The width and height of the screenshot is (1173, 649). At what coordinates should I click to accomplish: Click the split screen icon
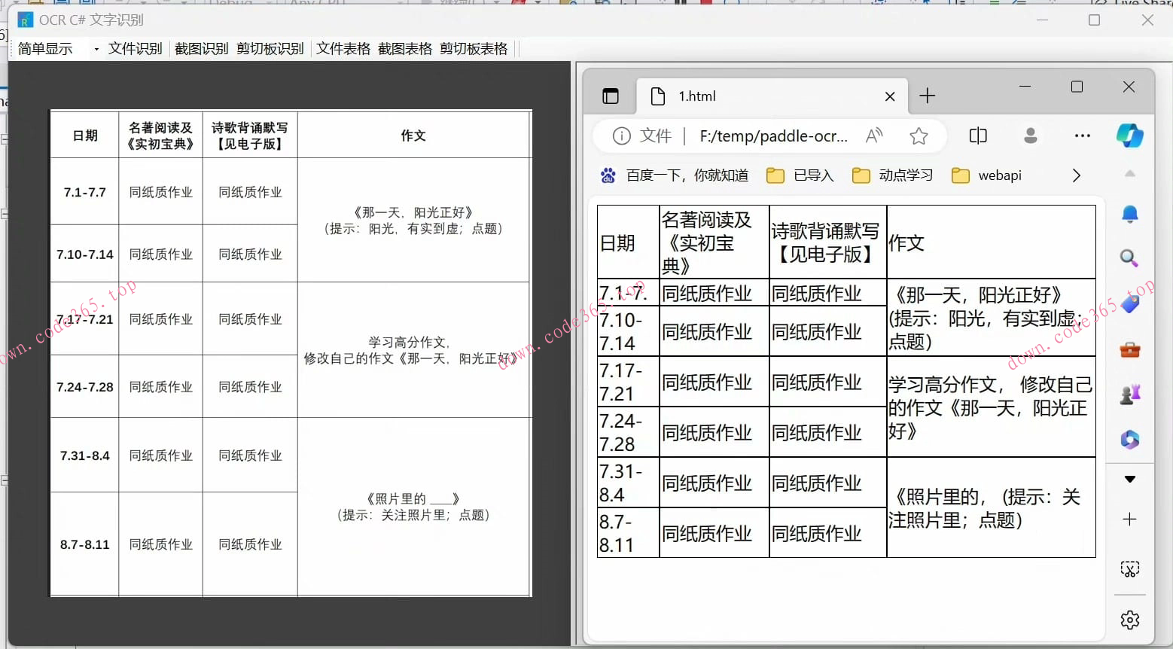click(x=978, y=136)
